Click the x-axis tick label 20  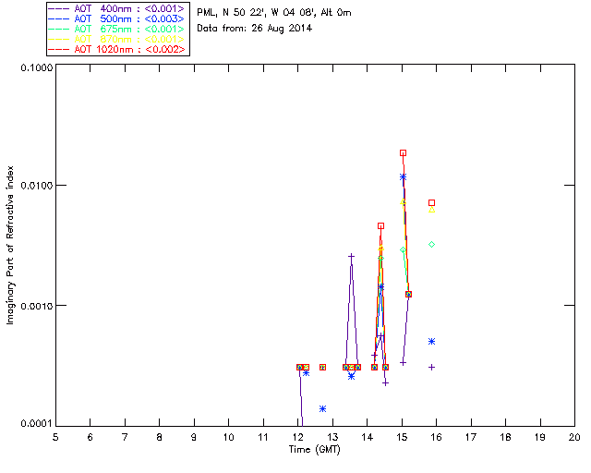click(x=574, y=437)
